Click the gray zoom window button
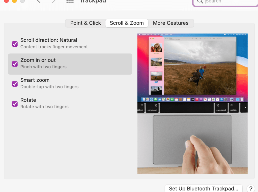 (x=22, y=1)
